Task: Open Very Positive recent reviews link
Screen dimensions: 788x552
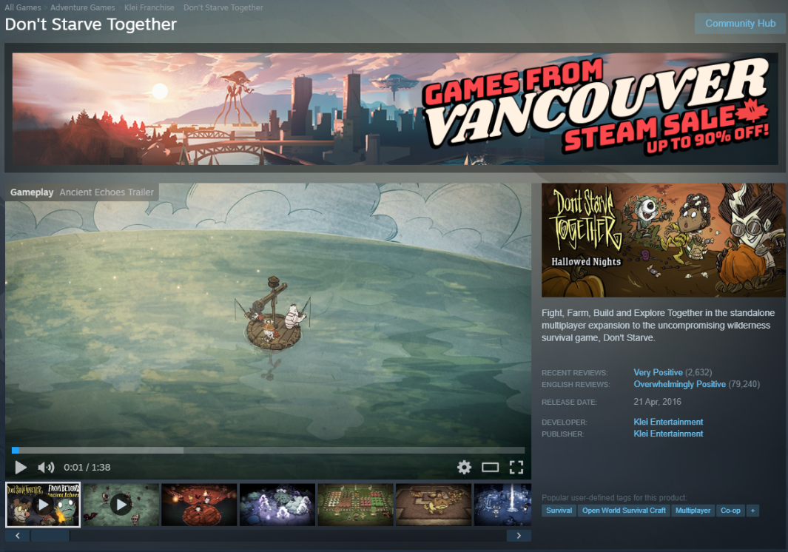Action: [x=658, y=372]
